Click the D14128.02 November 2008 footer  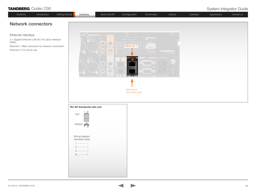point(21,186)
